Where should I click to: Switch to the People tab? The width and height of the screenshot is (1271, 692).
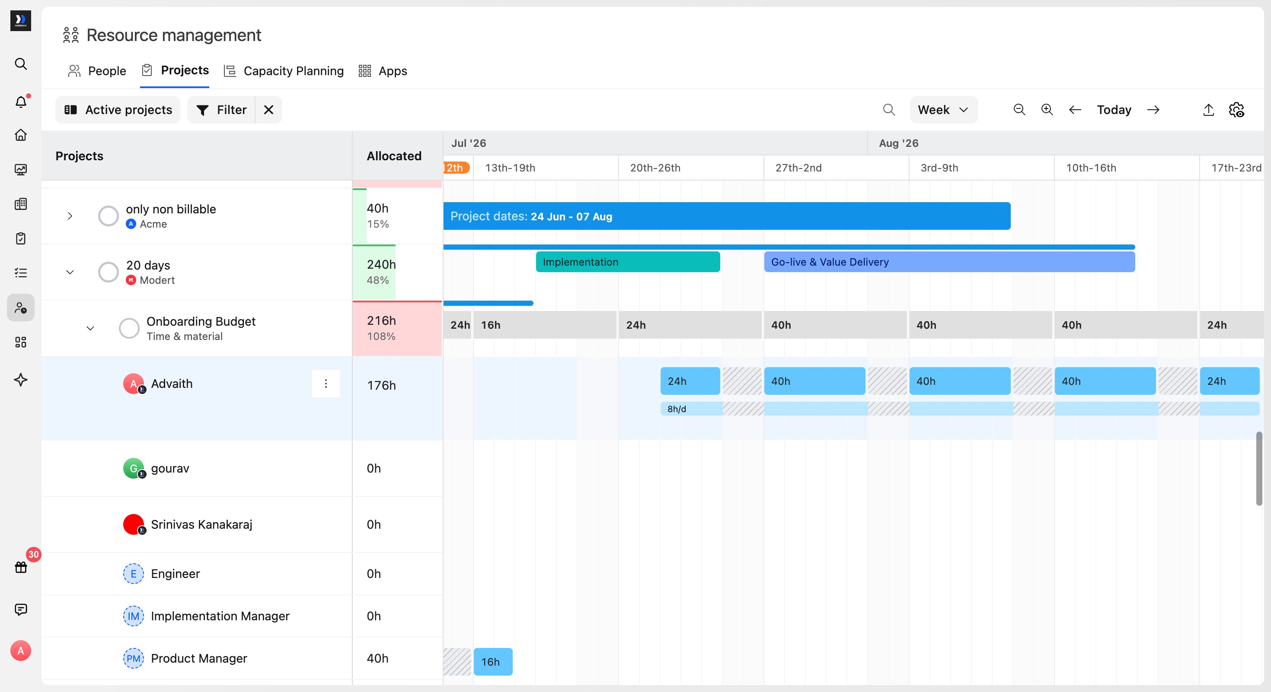tap(97, 71)
